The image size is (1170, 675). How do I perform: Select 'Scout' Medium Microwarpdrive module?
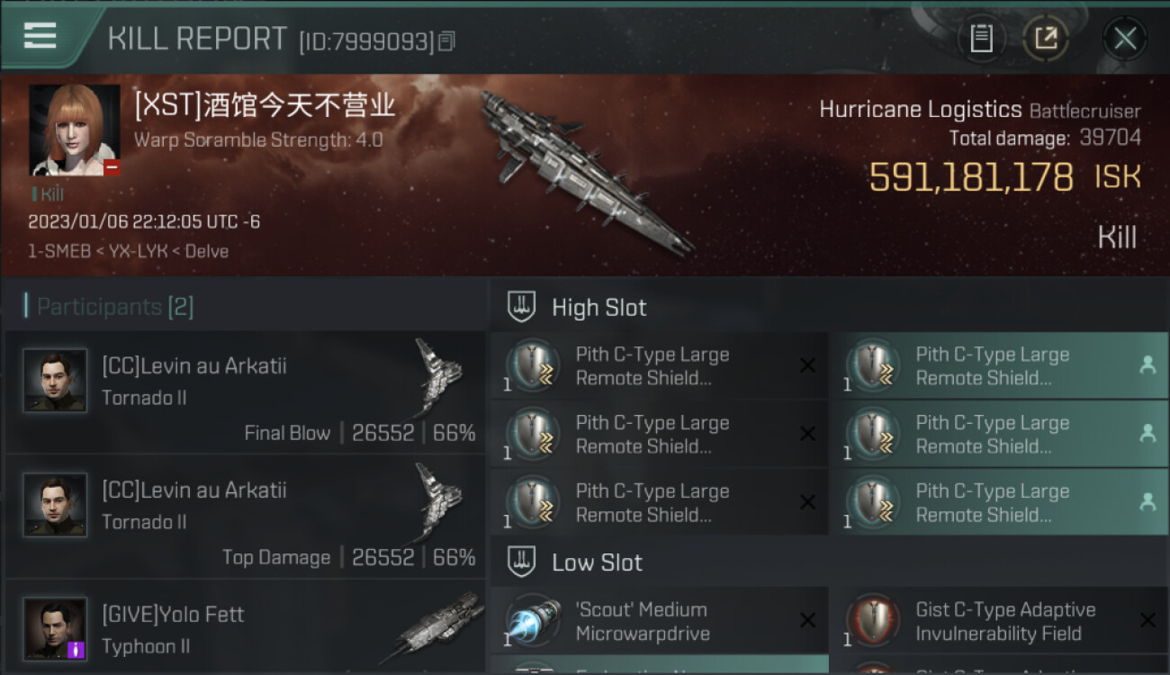coord(660,621)
